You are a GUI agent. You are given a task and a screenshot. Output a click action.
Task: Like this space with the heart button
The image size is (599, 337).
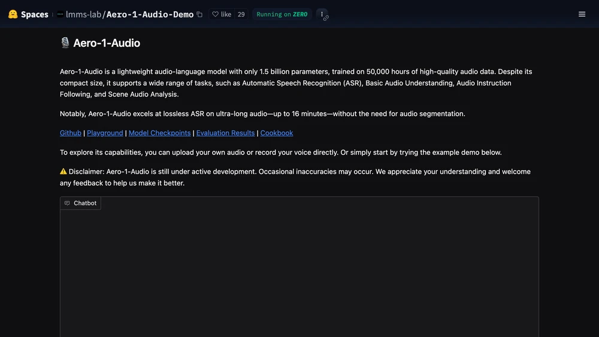pyautogui.click(x=222, y=14)
